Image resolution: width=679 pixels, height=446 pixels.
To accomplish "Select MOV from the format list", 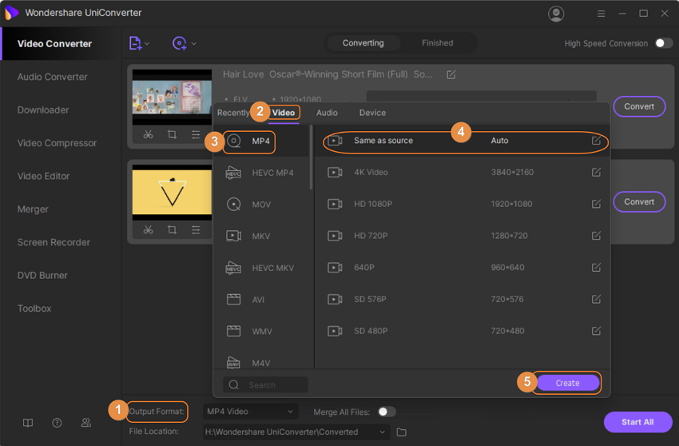I will 261,205.
